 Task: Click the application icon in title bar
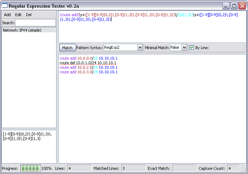[5, 6]
